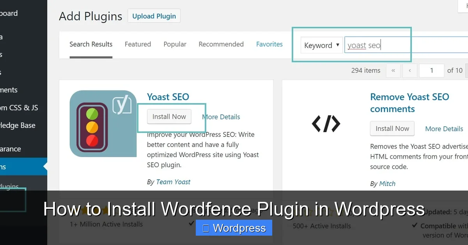Click Install Now for Remove Yoast SEO comments
The image size is (468, 245).
coord(392,128)
